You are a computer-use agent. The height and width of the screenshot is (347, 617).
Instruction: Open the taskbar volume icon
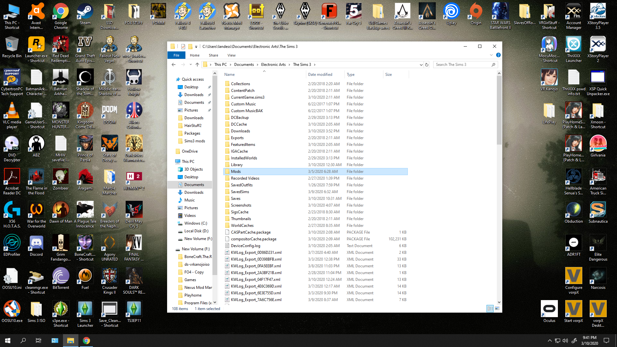point(565,341)
